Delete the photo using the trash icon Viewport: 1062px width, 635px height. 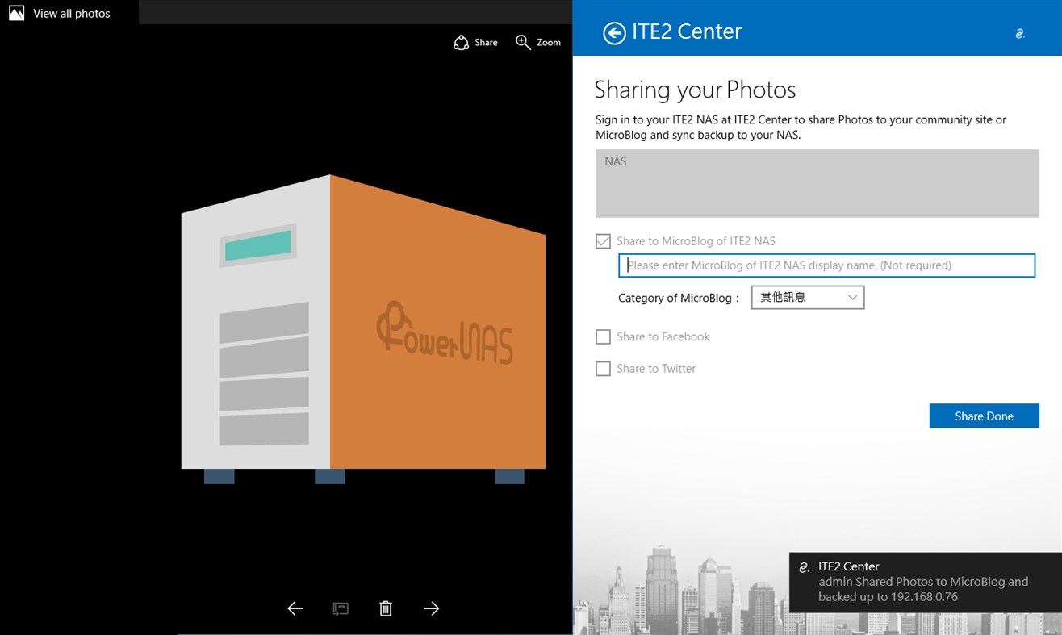[x=386, y=608]
